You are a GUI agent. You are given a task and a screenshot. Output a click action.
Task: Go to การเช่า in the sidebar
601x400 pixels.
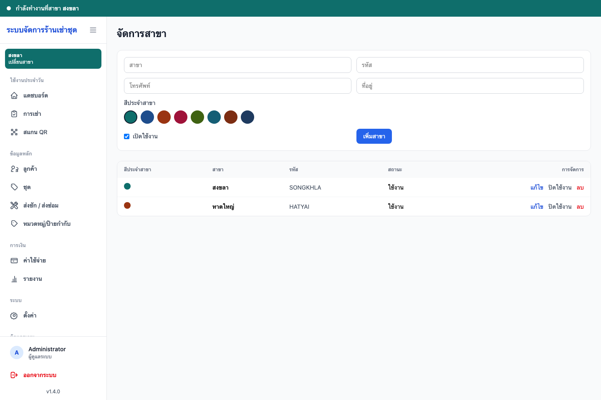pyautogui.click(x=53, y=114)
